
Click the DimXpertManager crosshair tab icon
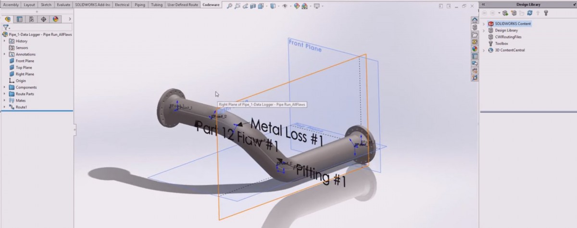tap(44, 19)
